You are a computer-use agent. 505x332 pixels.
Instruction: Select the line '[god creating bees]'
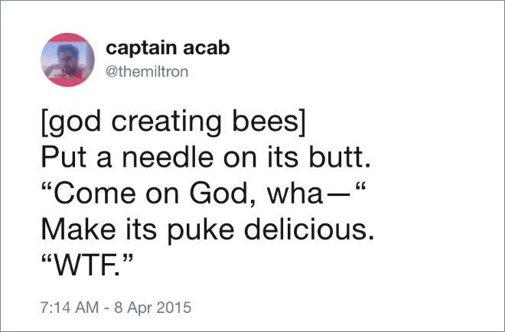point(173,122)
